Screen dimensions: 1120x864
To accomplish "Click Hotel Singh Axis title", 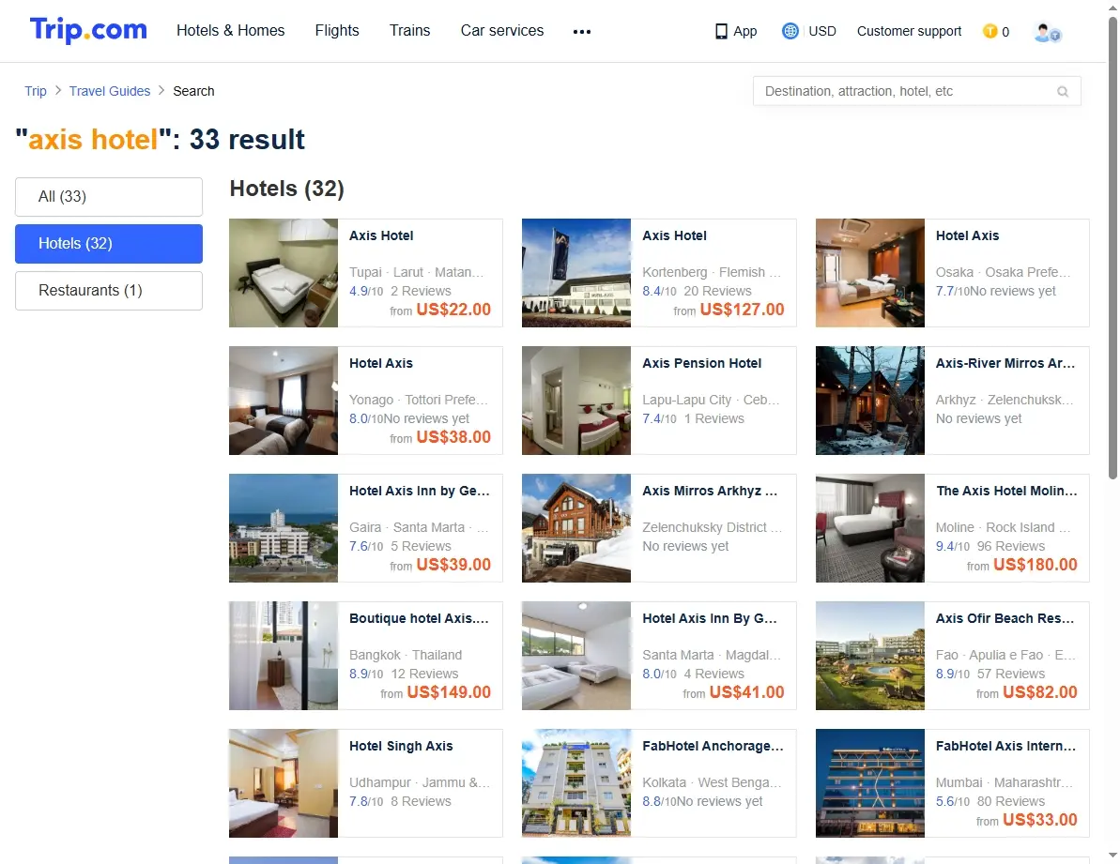I will tap(401, 747).
